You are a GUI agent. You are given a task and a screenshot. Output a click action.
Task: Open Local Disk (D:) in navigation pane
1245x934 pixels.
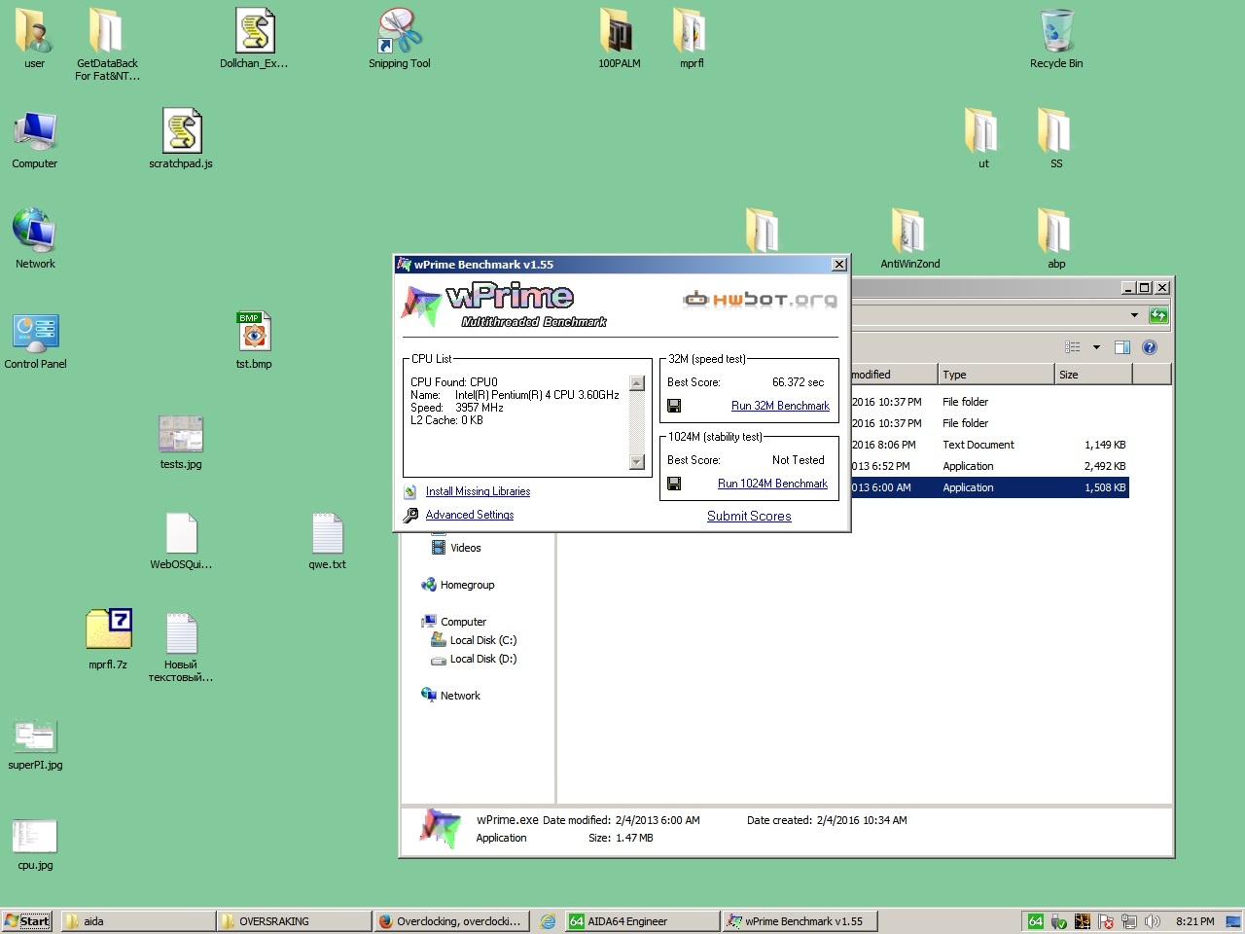point(474,659)
